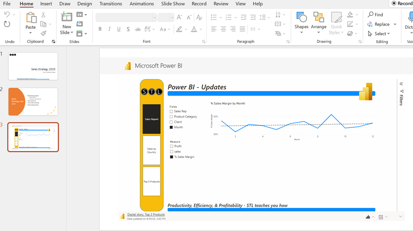Clear all formatting

(199, 17)
